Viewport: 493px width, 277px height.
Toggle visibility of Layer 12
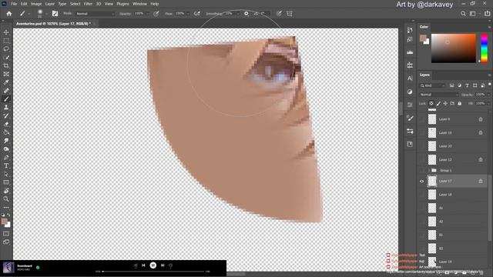pos(422,159)
